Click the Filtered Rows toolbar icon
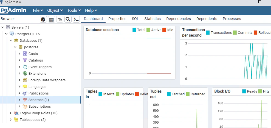This screenshot has width=271, height=128. coord(60,20)
